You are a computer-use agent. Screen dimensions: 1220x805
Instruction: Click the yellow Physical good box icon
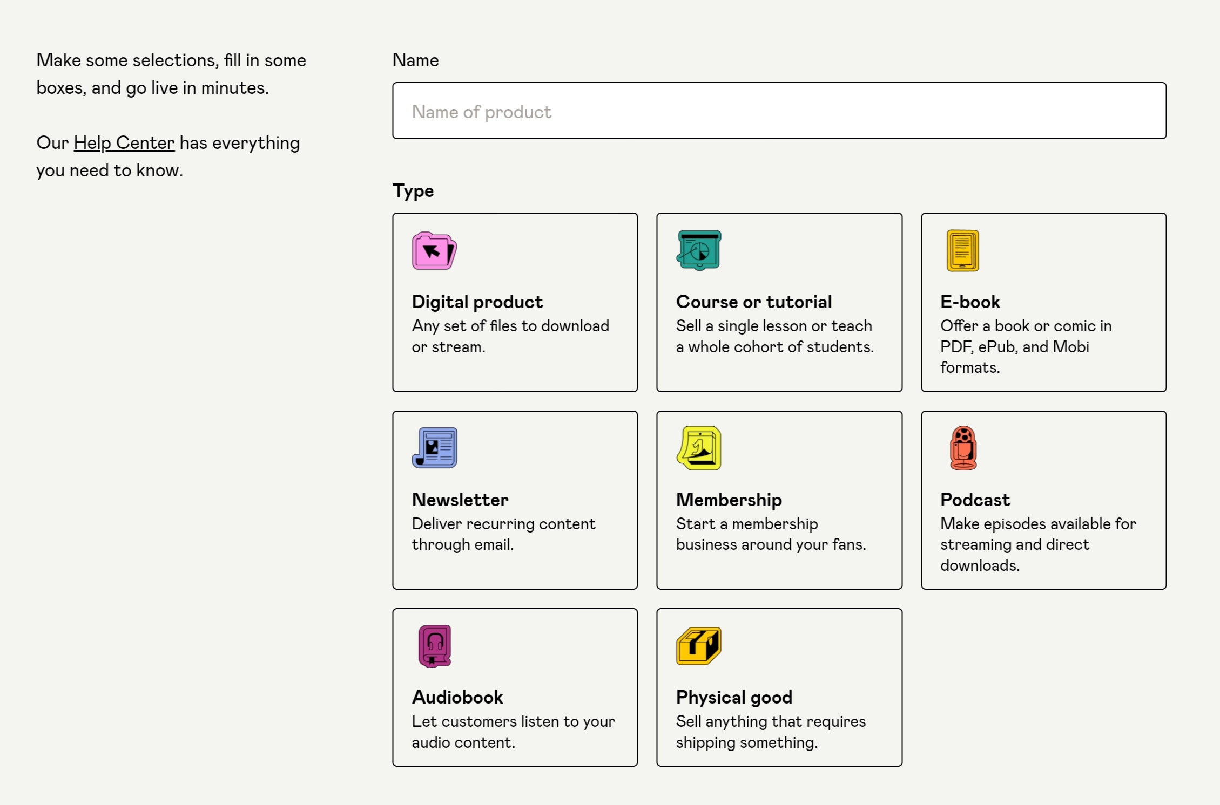[x=699, y=646]
